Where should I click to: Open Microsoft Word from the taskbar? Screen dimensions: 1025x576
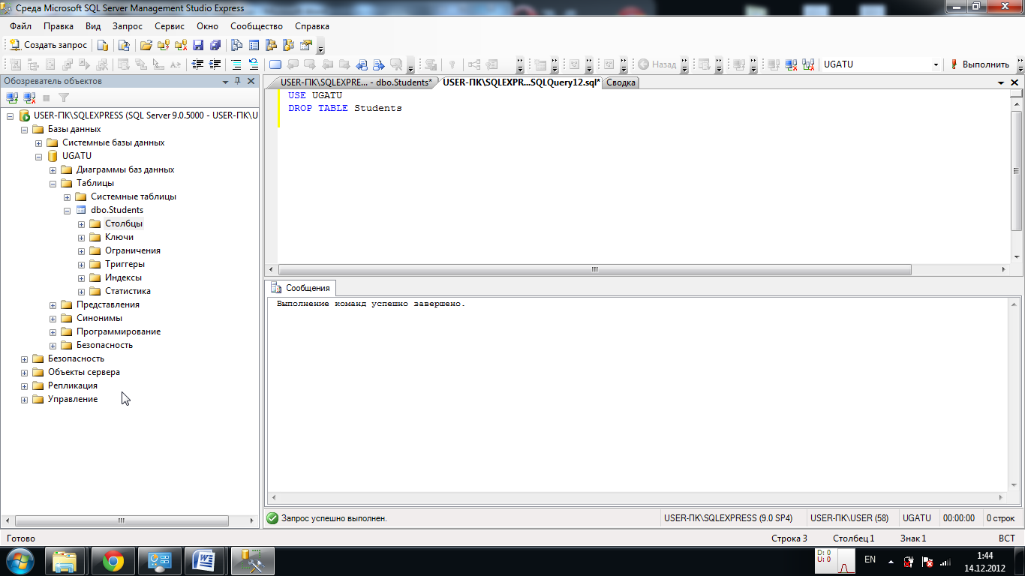204,561
